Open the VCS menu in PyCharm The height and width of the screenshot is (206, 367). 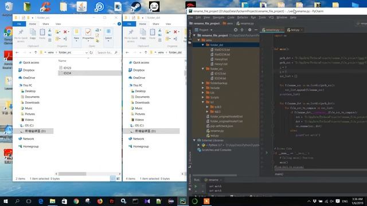[271, 17]
